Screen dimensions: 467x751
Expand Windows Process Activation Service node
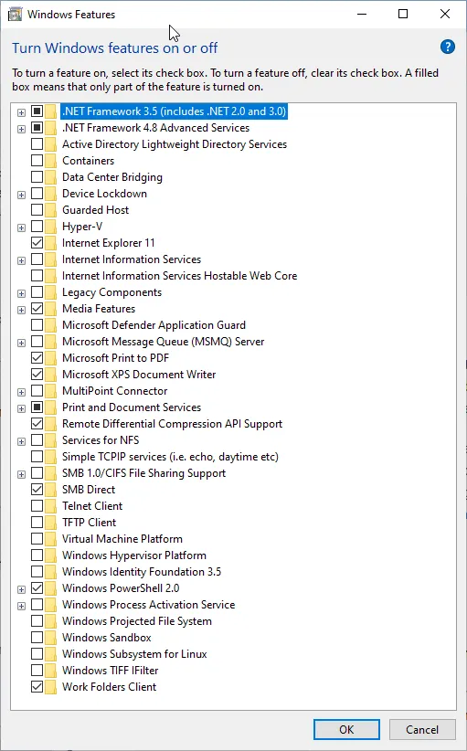point(21,606)
